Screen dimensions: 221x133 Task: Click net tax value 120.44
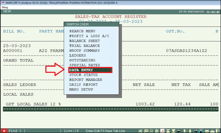(182, 104)
